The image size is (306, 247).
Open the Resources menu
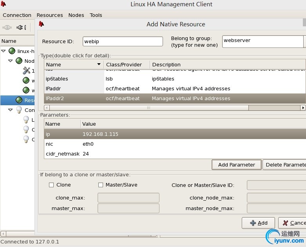click(x=50, y=15)
